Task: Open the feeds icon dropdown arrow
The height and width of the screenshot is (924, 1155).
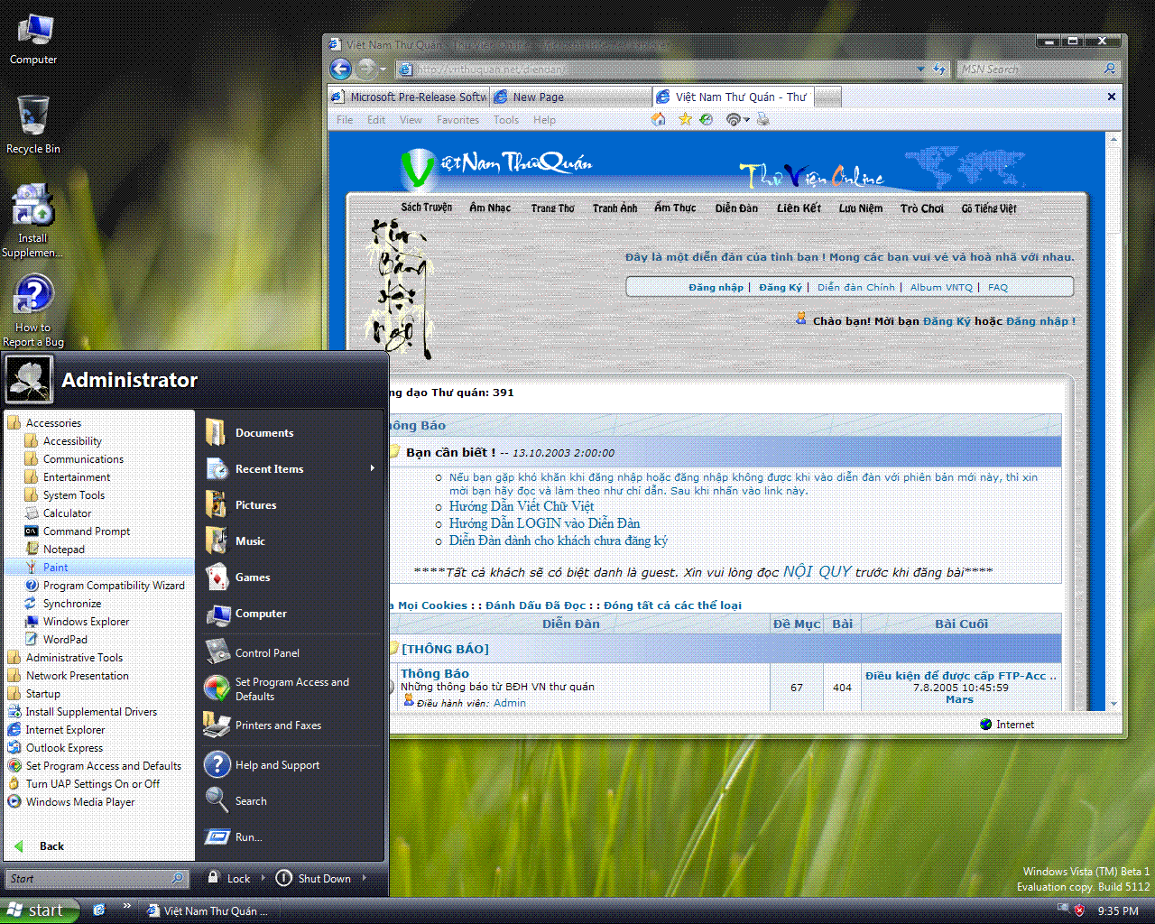Action: 747,120
